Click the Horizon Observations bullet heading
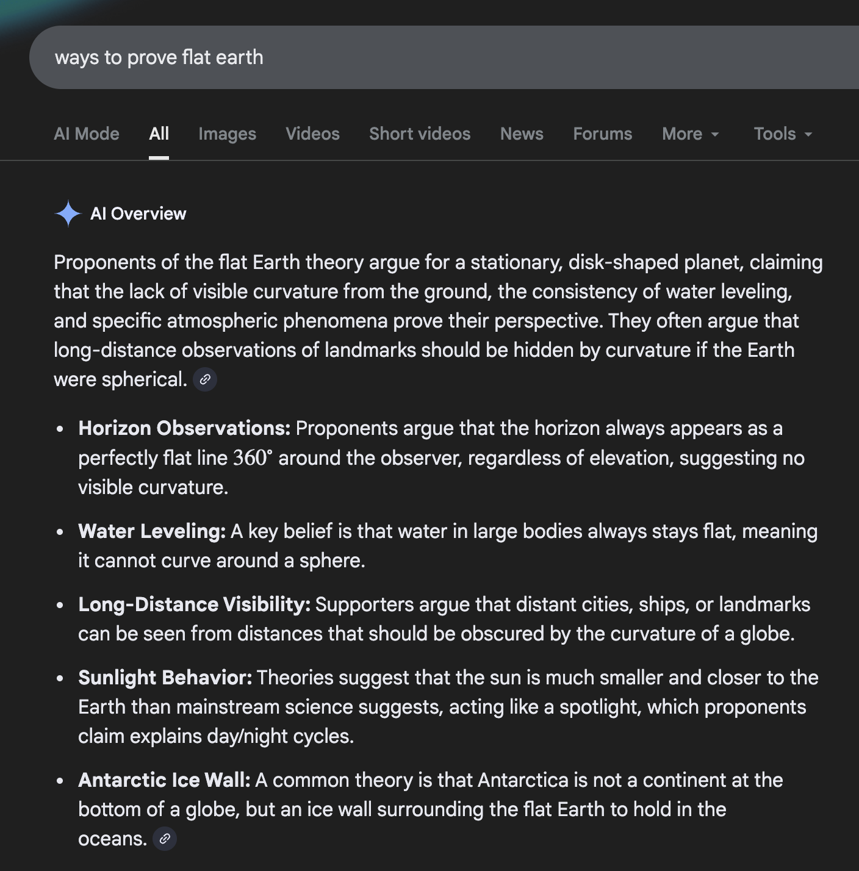The image size is (859, 871). point(184,428)
